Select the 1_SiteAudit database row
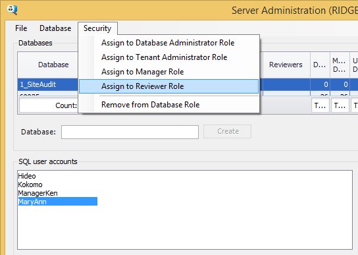The height and width of the screenshot is (255, 358). pos(48,84)
